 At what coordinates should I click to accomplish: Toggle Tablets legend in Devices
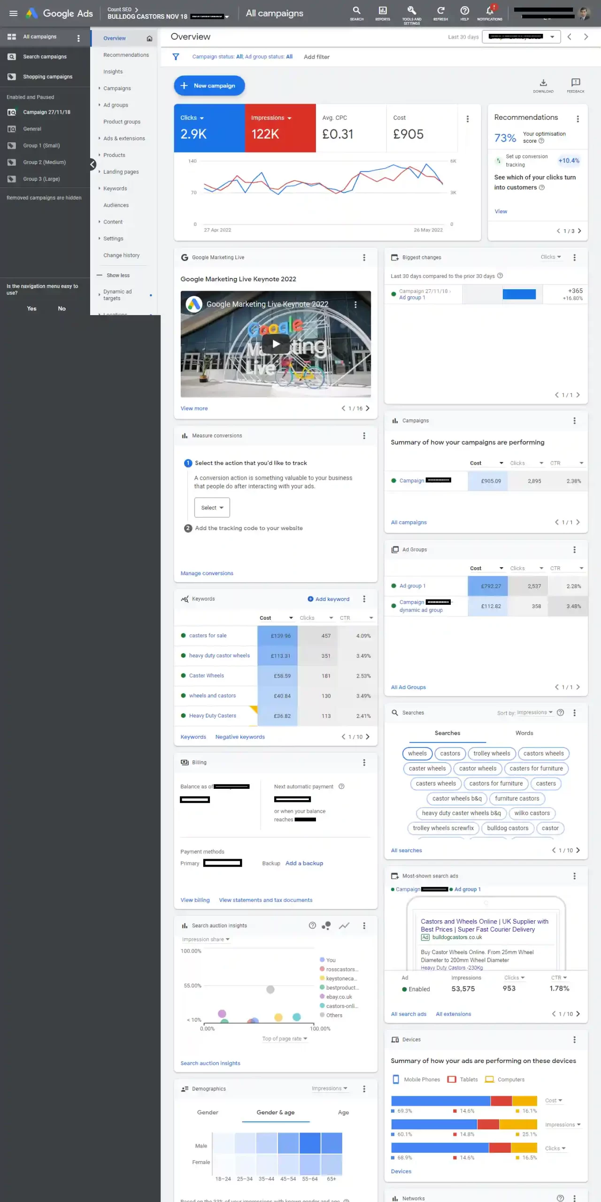462,1079
